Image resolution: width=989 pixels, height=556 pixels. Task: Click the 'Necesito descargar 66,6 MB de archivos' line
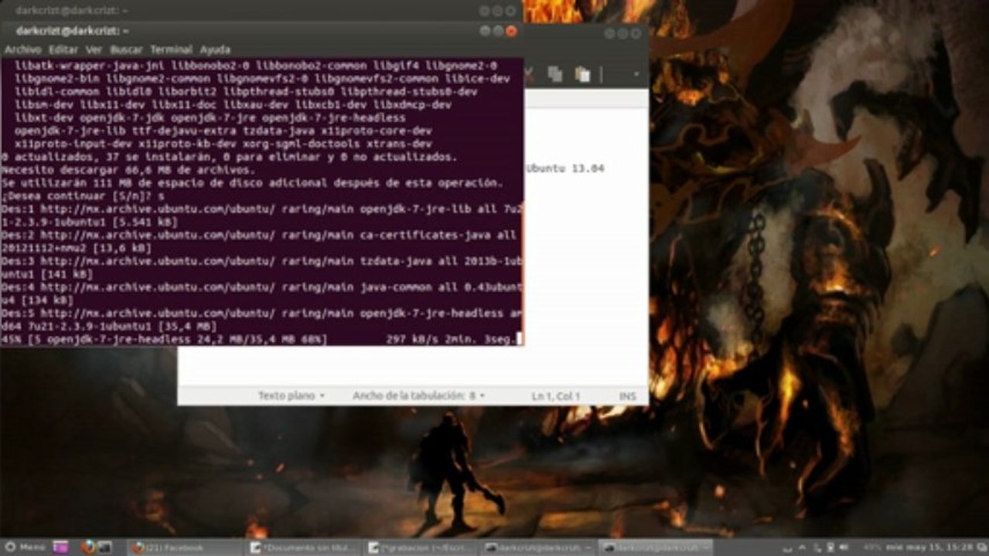click(128, 169)
